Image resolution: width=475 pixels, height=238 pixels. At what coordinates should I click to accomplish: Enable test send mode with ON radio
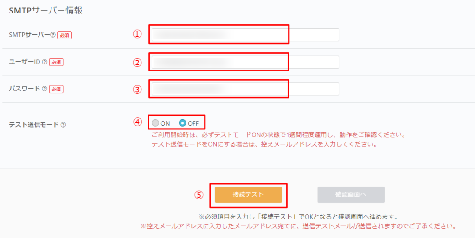(155, 123)
